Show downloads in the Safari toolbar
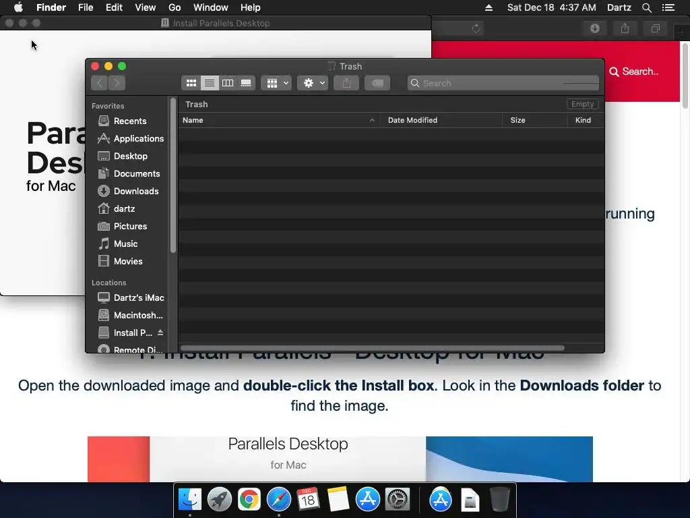The height and width of the screenshot is (518, 690). click(x=594, y=28)
